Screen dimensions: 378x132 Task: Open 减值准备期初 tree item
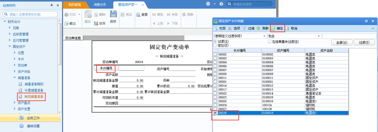tap(34, 84)
